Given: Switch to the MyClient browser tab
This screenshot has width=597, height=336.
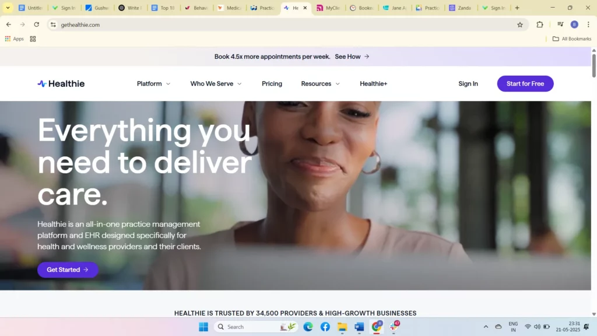Looking at the screenshot, I should (329, 8).
